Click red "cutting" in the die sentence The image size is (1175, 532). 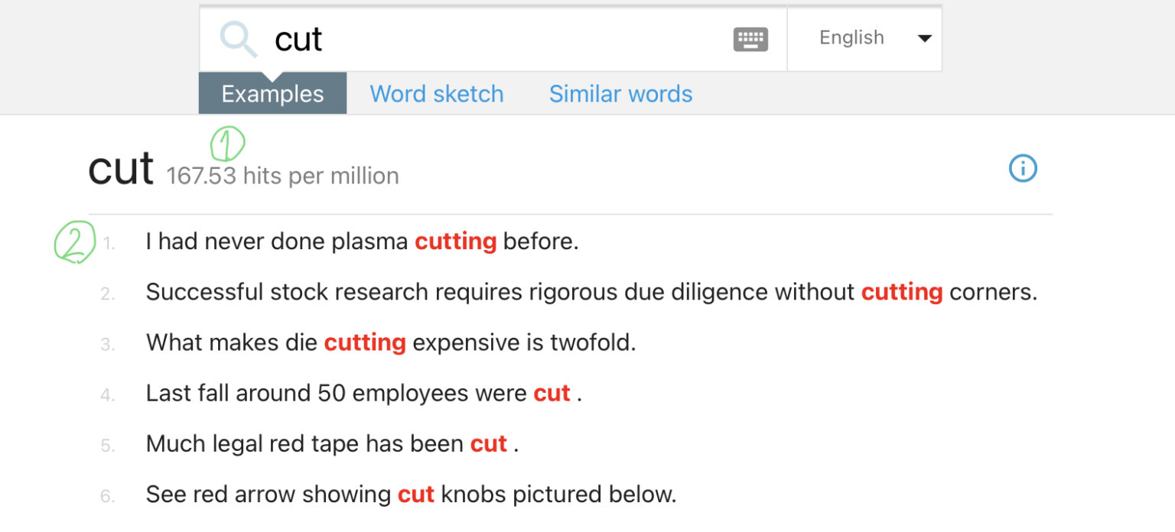(364, 342)
